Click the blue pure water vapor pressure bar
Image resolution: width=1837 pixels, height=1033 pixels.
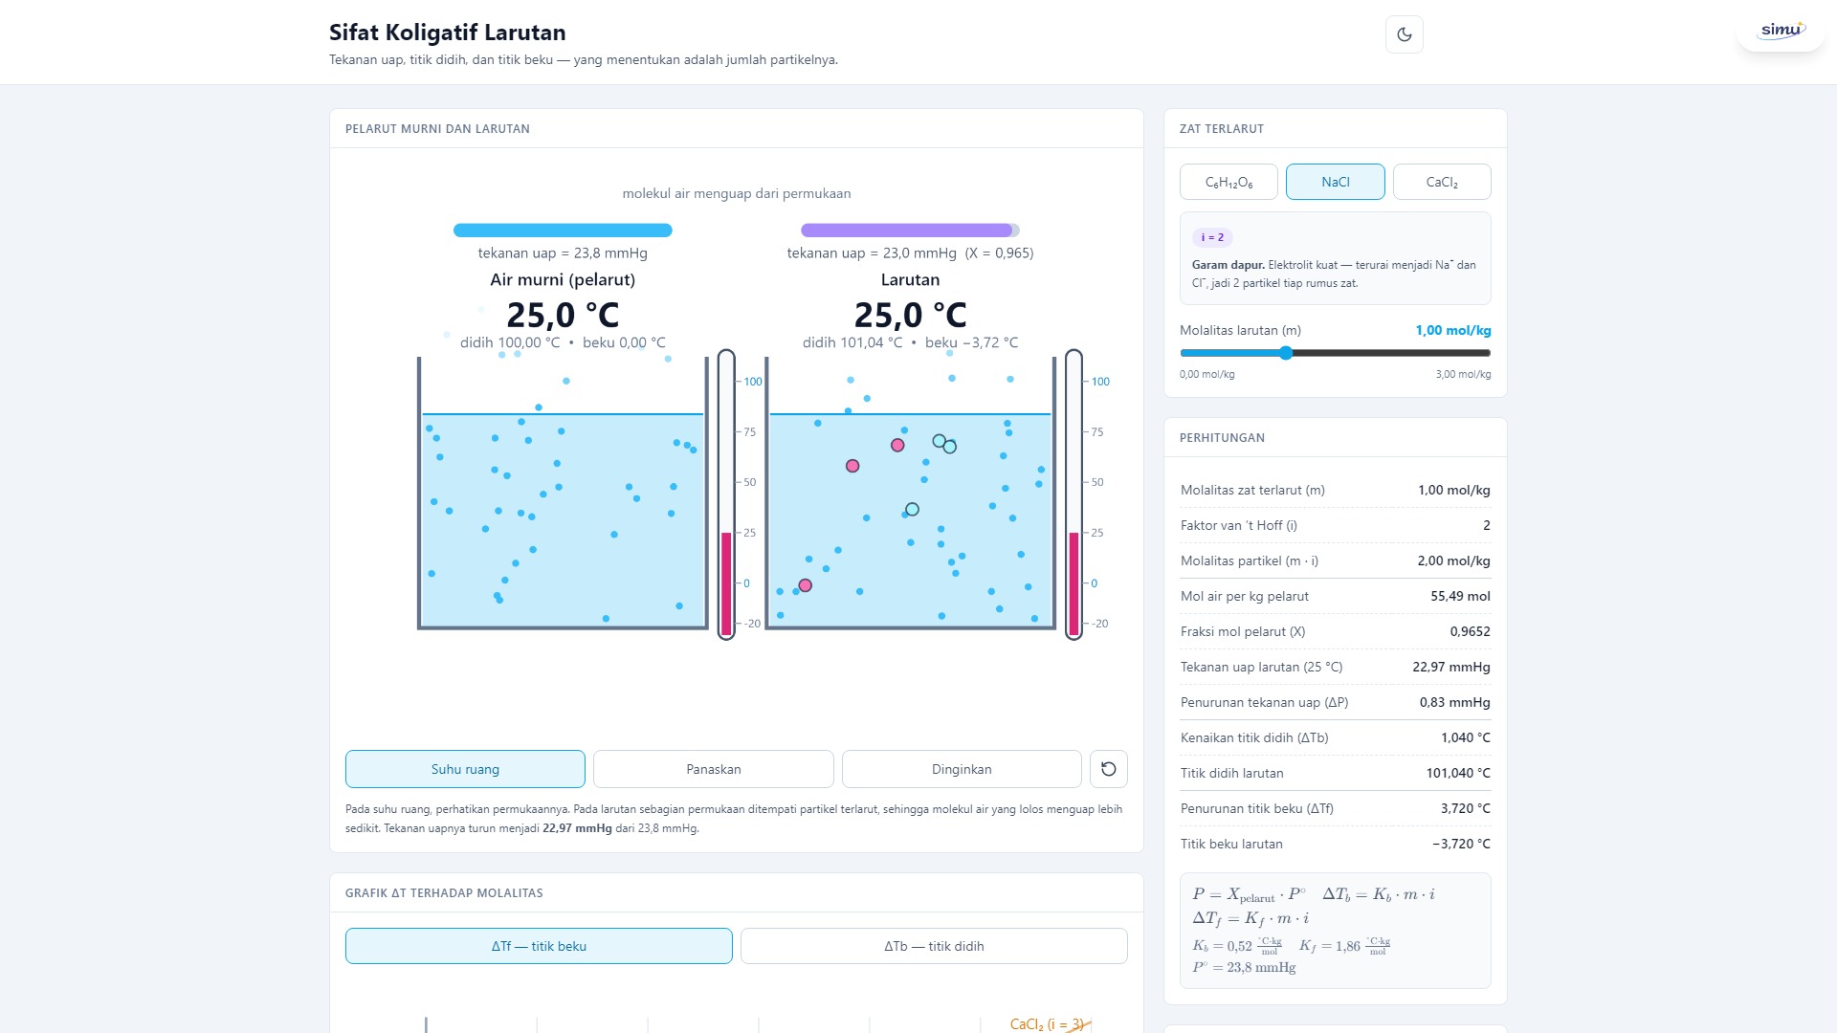(x=563, y=231)
